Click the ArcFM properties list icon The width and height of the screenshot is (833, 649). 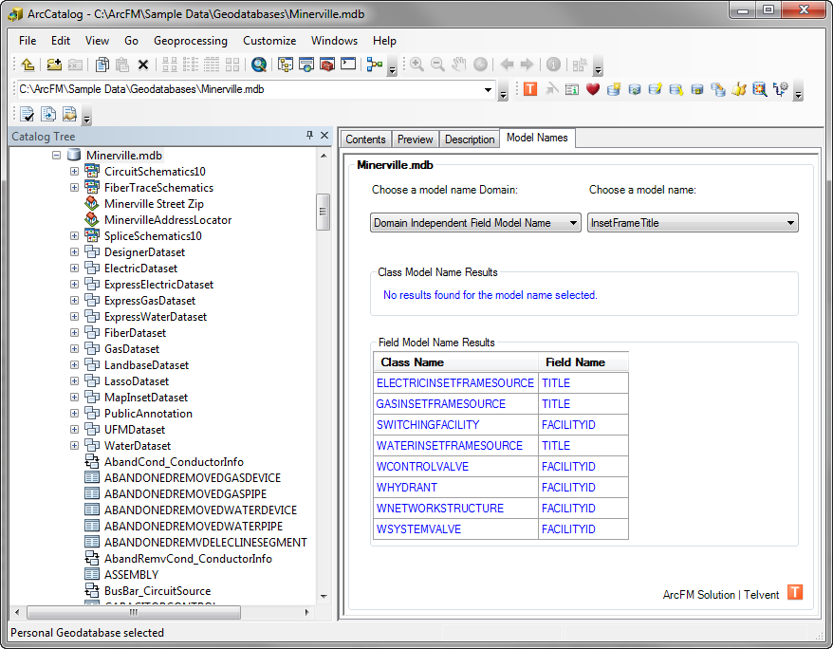(x=572, y=89)
